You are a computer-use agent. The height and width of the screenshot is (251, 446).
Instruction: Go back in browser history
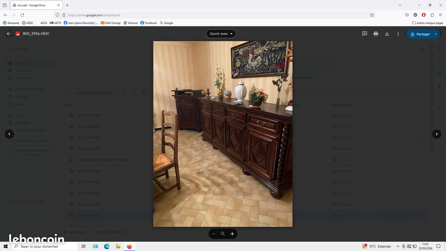[x=6, y=15]
